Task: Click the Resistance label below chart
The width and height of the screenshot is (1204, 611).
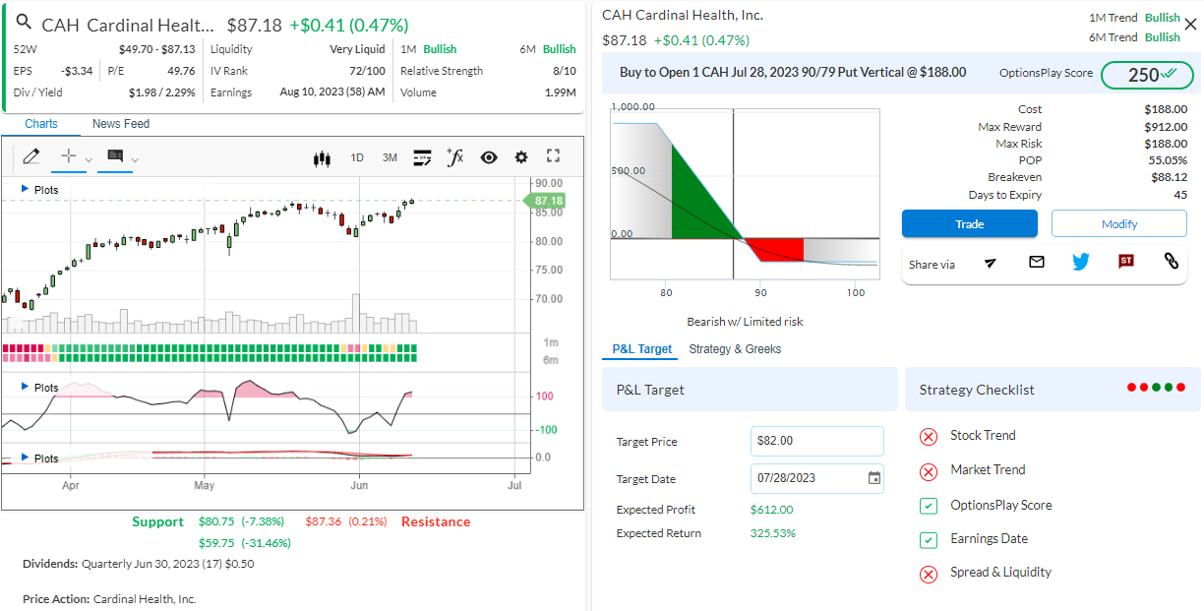Action: pyautogui.click(x=436, y=521)
